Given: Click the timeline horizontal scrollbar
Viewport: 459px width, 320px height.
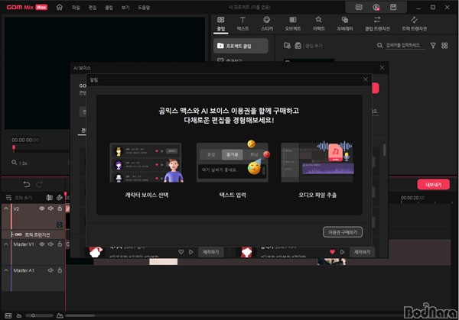Looking at the screenshot, I should pyautogui.click(x=80, y=315).
